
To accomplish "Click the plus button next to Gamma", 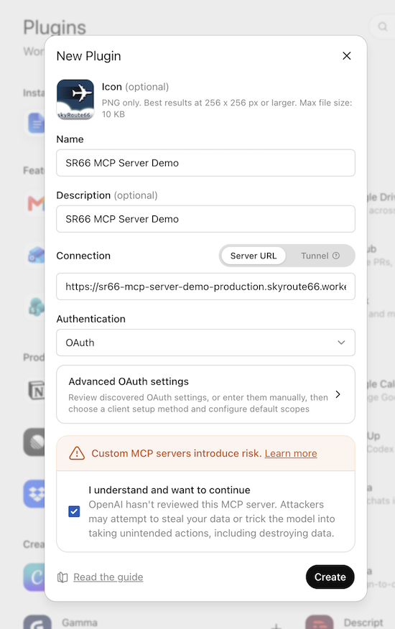I will click(276, 625).
